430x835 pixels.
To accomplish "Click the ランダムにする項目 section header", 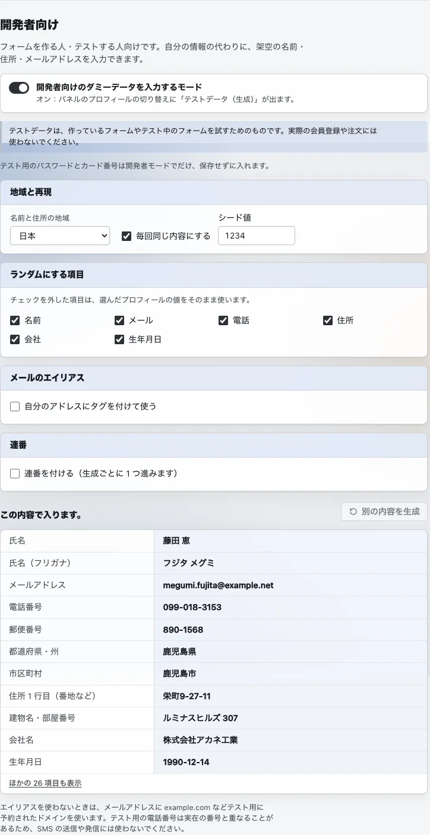I will 214,275.
